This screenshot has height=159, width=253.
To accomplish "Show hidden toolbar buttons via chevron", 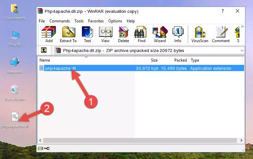I will pyautogui.click(x=242, y=27).
